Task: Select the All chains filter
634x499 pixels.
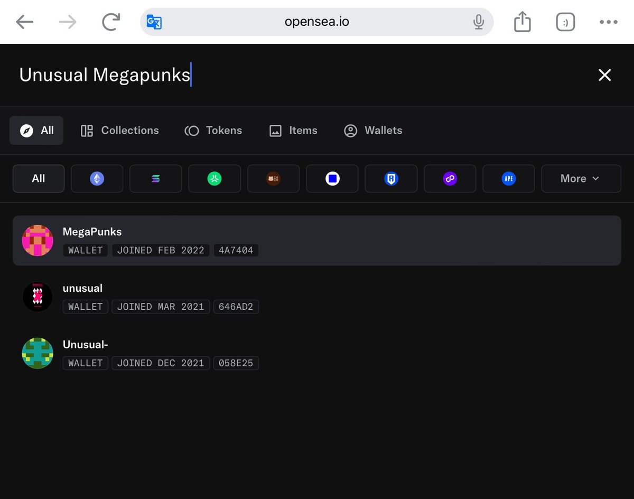Action: click(39, 179)
